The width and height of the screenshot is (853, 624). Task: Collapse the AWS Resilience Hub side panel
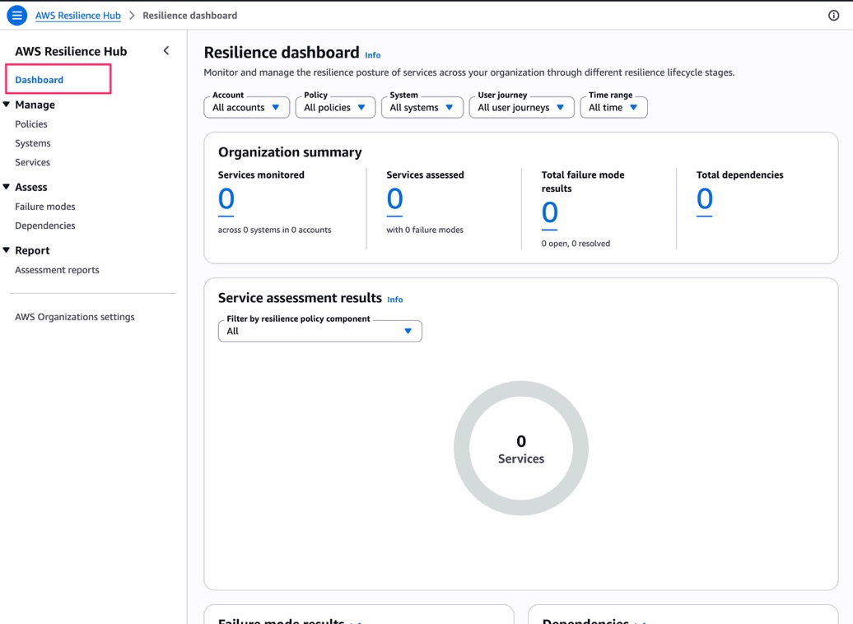(166, 50)
